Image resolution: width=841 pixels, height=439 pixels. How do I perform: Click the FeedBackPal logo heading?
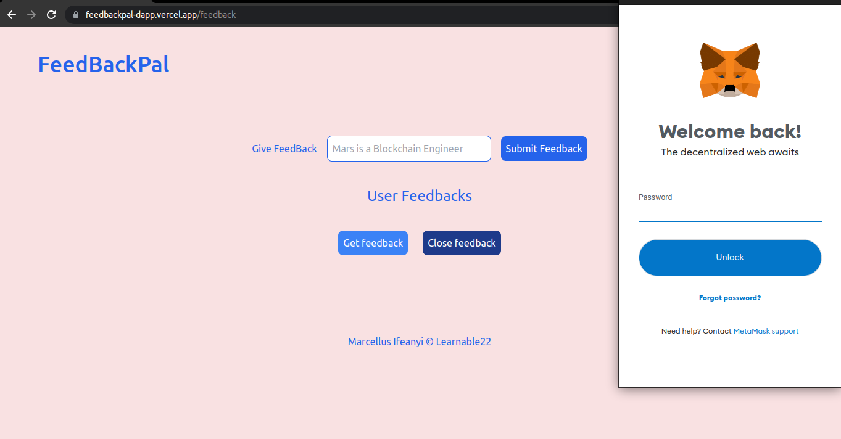[x=104, y=64]
